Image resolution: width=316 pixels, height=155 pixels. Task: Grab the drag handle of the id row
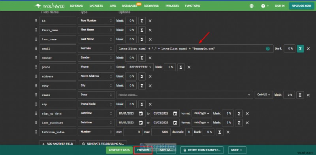[x=36, y=21]
